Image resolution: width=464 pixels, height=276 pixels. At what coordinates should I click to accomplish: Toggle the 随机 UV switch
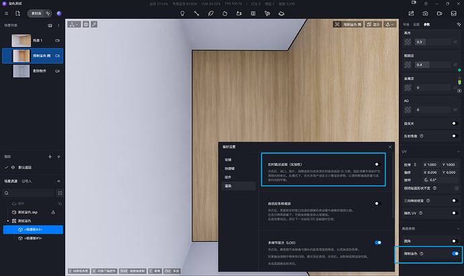455,213
